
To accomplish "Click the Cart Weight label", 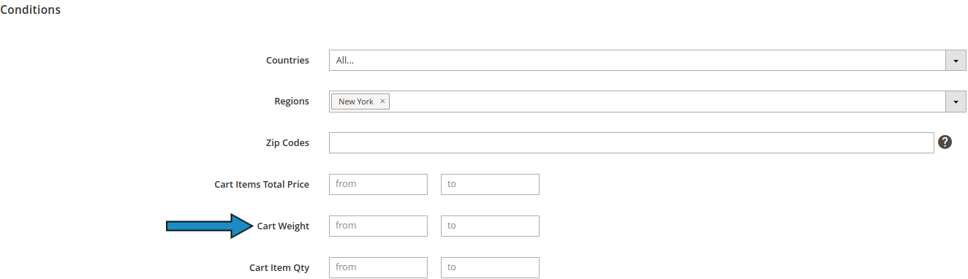I will 283,226.
